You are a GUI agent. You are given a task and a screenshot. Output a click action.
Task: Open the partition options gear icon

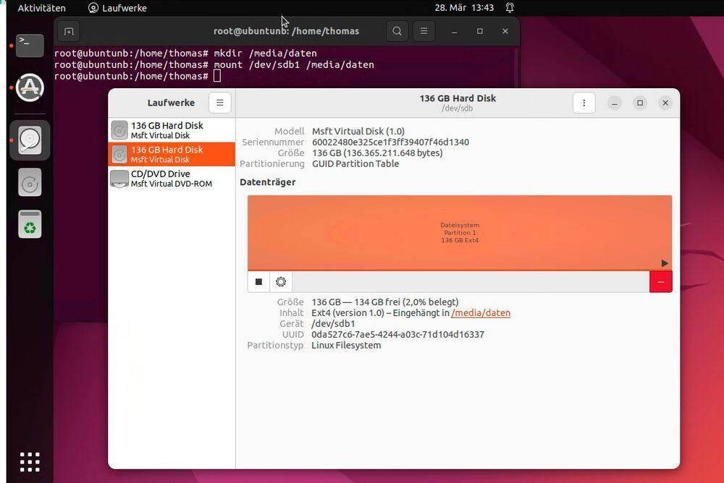[x=280, y=281]
